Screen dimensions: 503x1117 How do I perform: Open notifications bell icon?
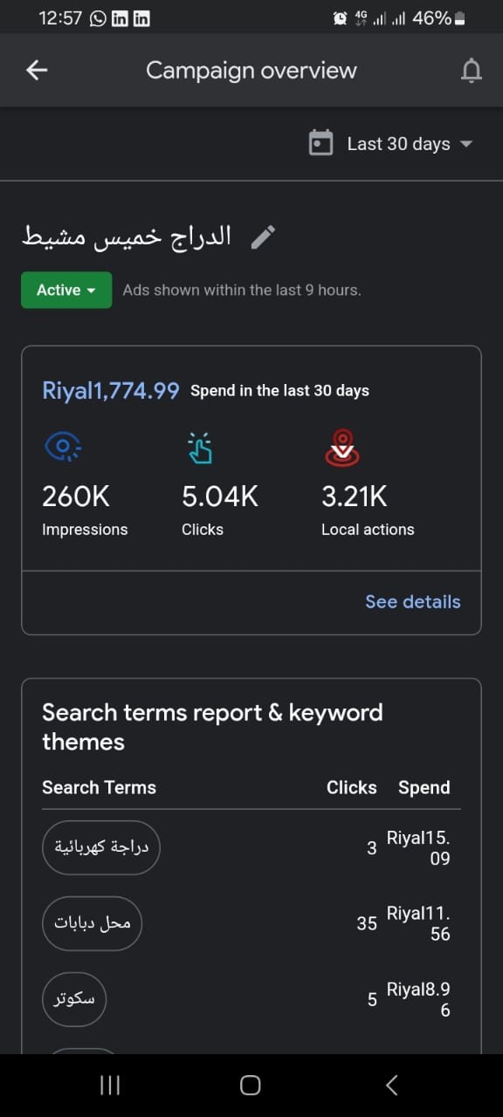point(471,71)
